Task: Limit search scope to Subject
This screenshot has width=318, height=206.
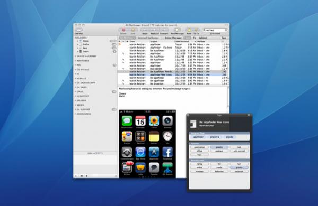Action: click(x=202, y=38)
